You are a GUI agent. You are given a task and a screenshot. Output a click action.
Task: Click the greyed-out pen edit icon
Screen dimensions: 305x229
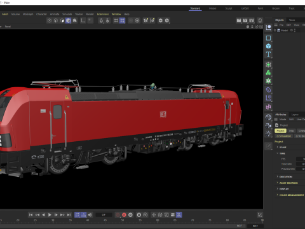[x=268, y=146]
